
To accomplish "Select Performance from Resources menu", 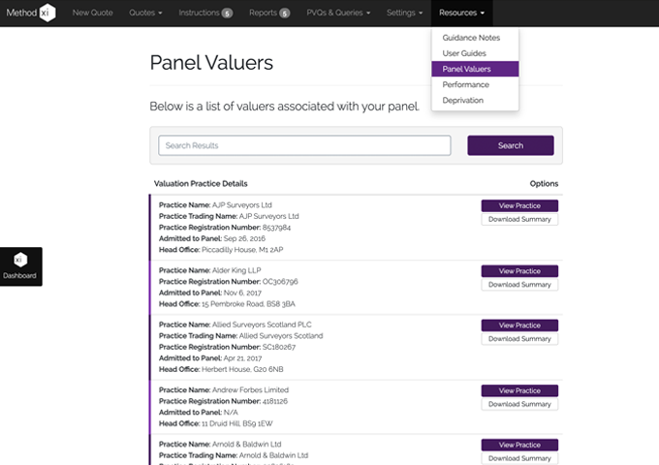I will (x=465, y=84).
